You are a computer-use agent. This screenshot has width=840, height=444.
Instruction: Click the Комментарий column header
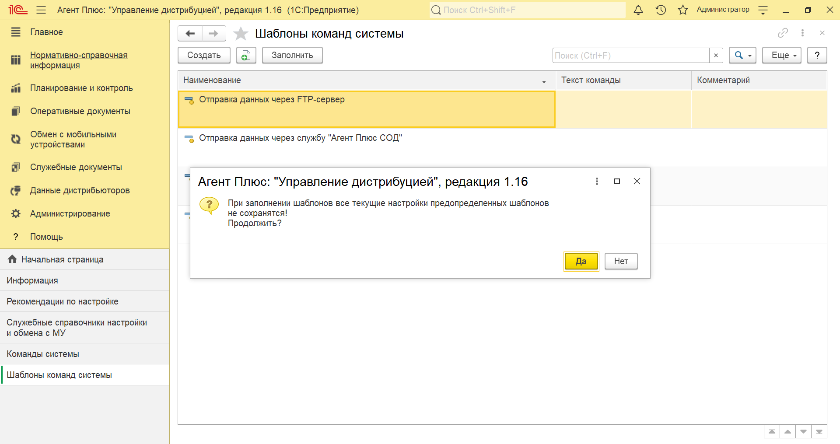tap(759, 80)
